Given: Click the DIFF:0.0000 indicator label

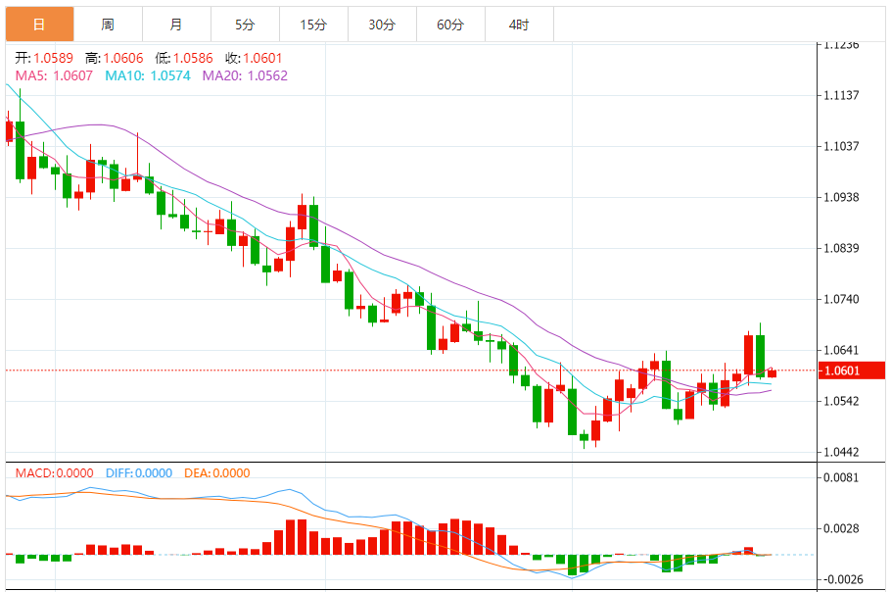Looking at the screenshot, I should point(139,473).
